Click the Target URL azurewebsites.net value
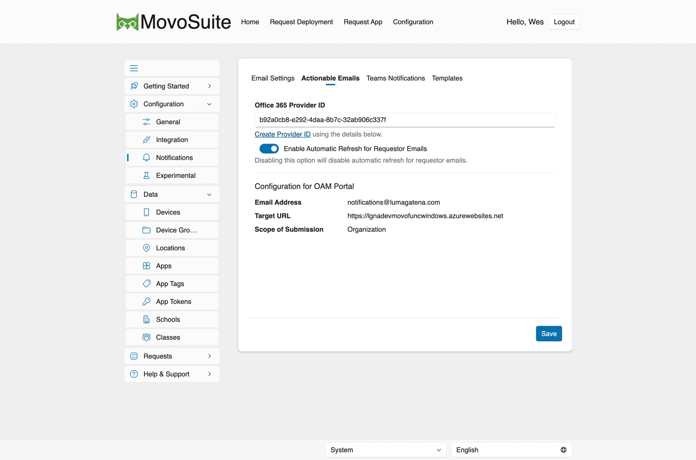This screenshot has height=460, width=696. pos(425,216)
